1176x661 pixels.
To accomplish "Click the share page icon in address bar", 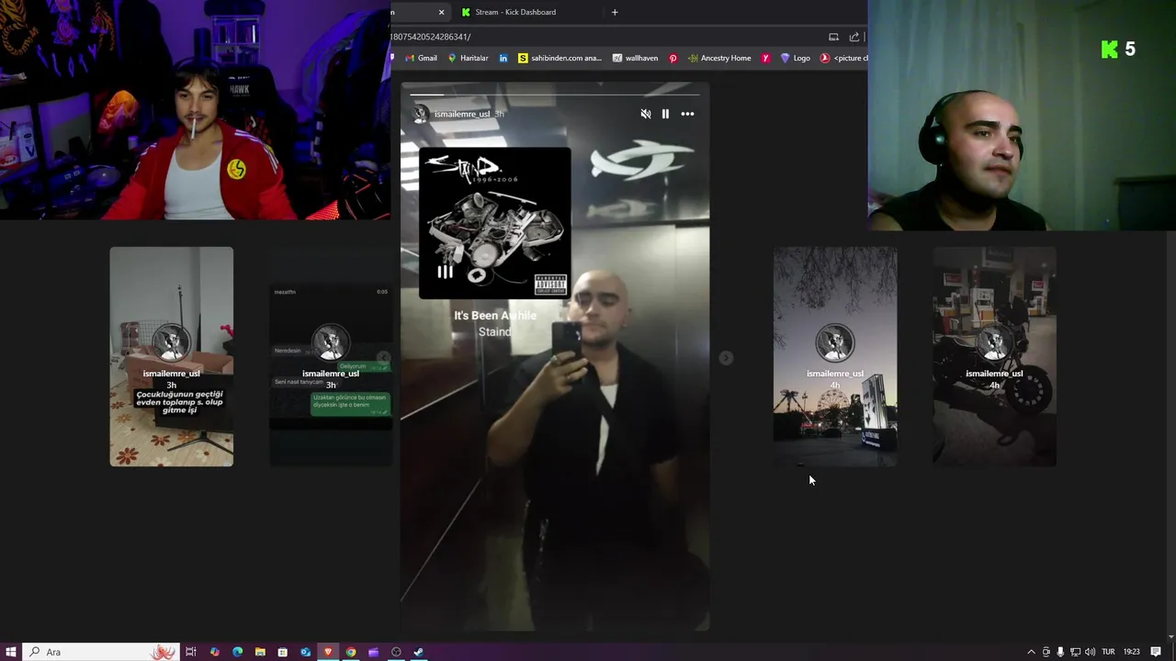I will (x=854, y=37).
